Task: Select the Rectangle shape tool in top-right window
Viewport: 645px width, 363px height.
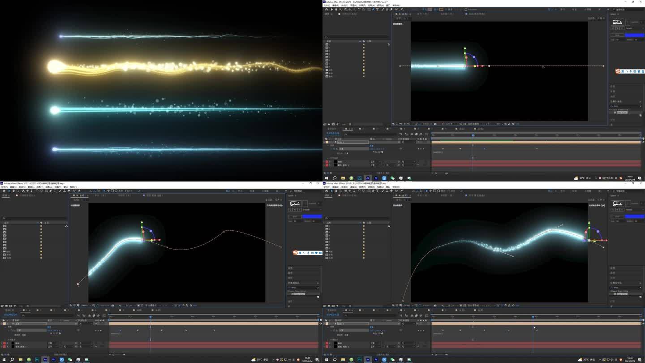Action: tap(369, 9)
